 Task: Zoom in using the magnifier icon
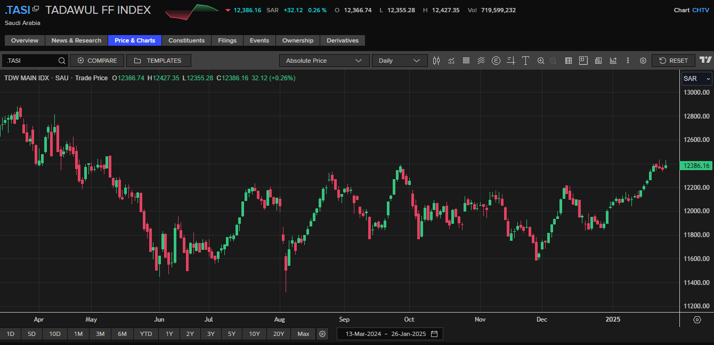tap(541, 61)
